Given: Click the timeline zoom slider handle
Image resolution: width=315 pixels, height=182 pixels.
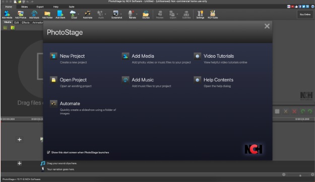Looking at the screenshot, I should [300, 175].
